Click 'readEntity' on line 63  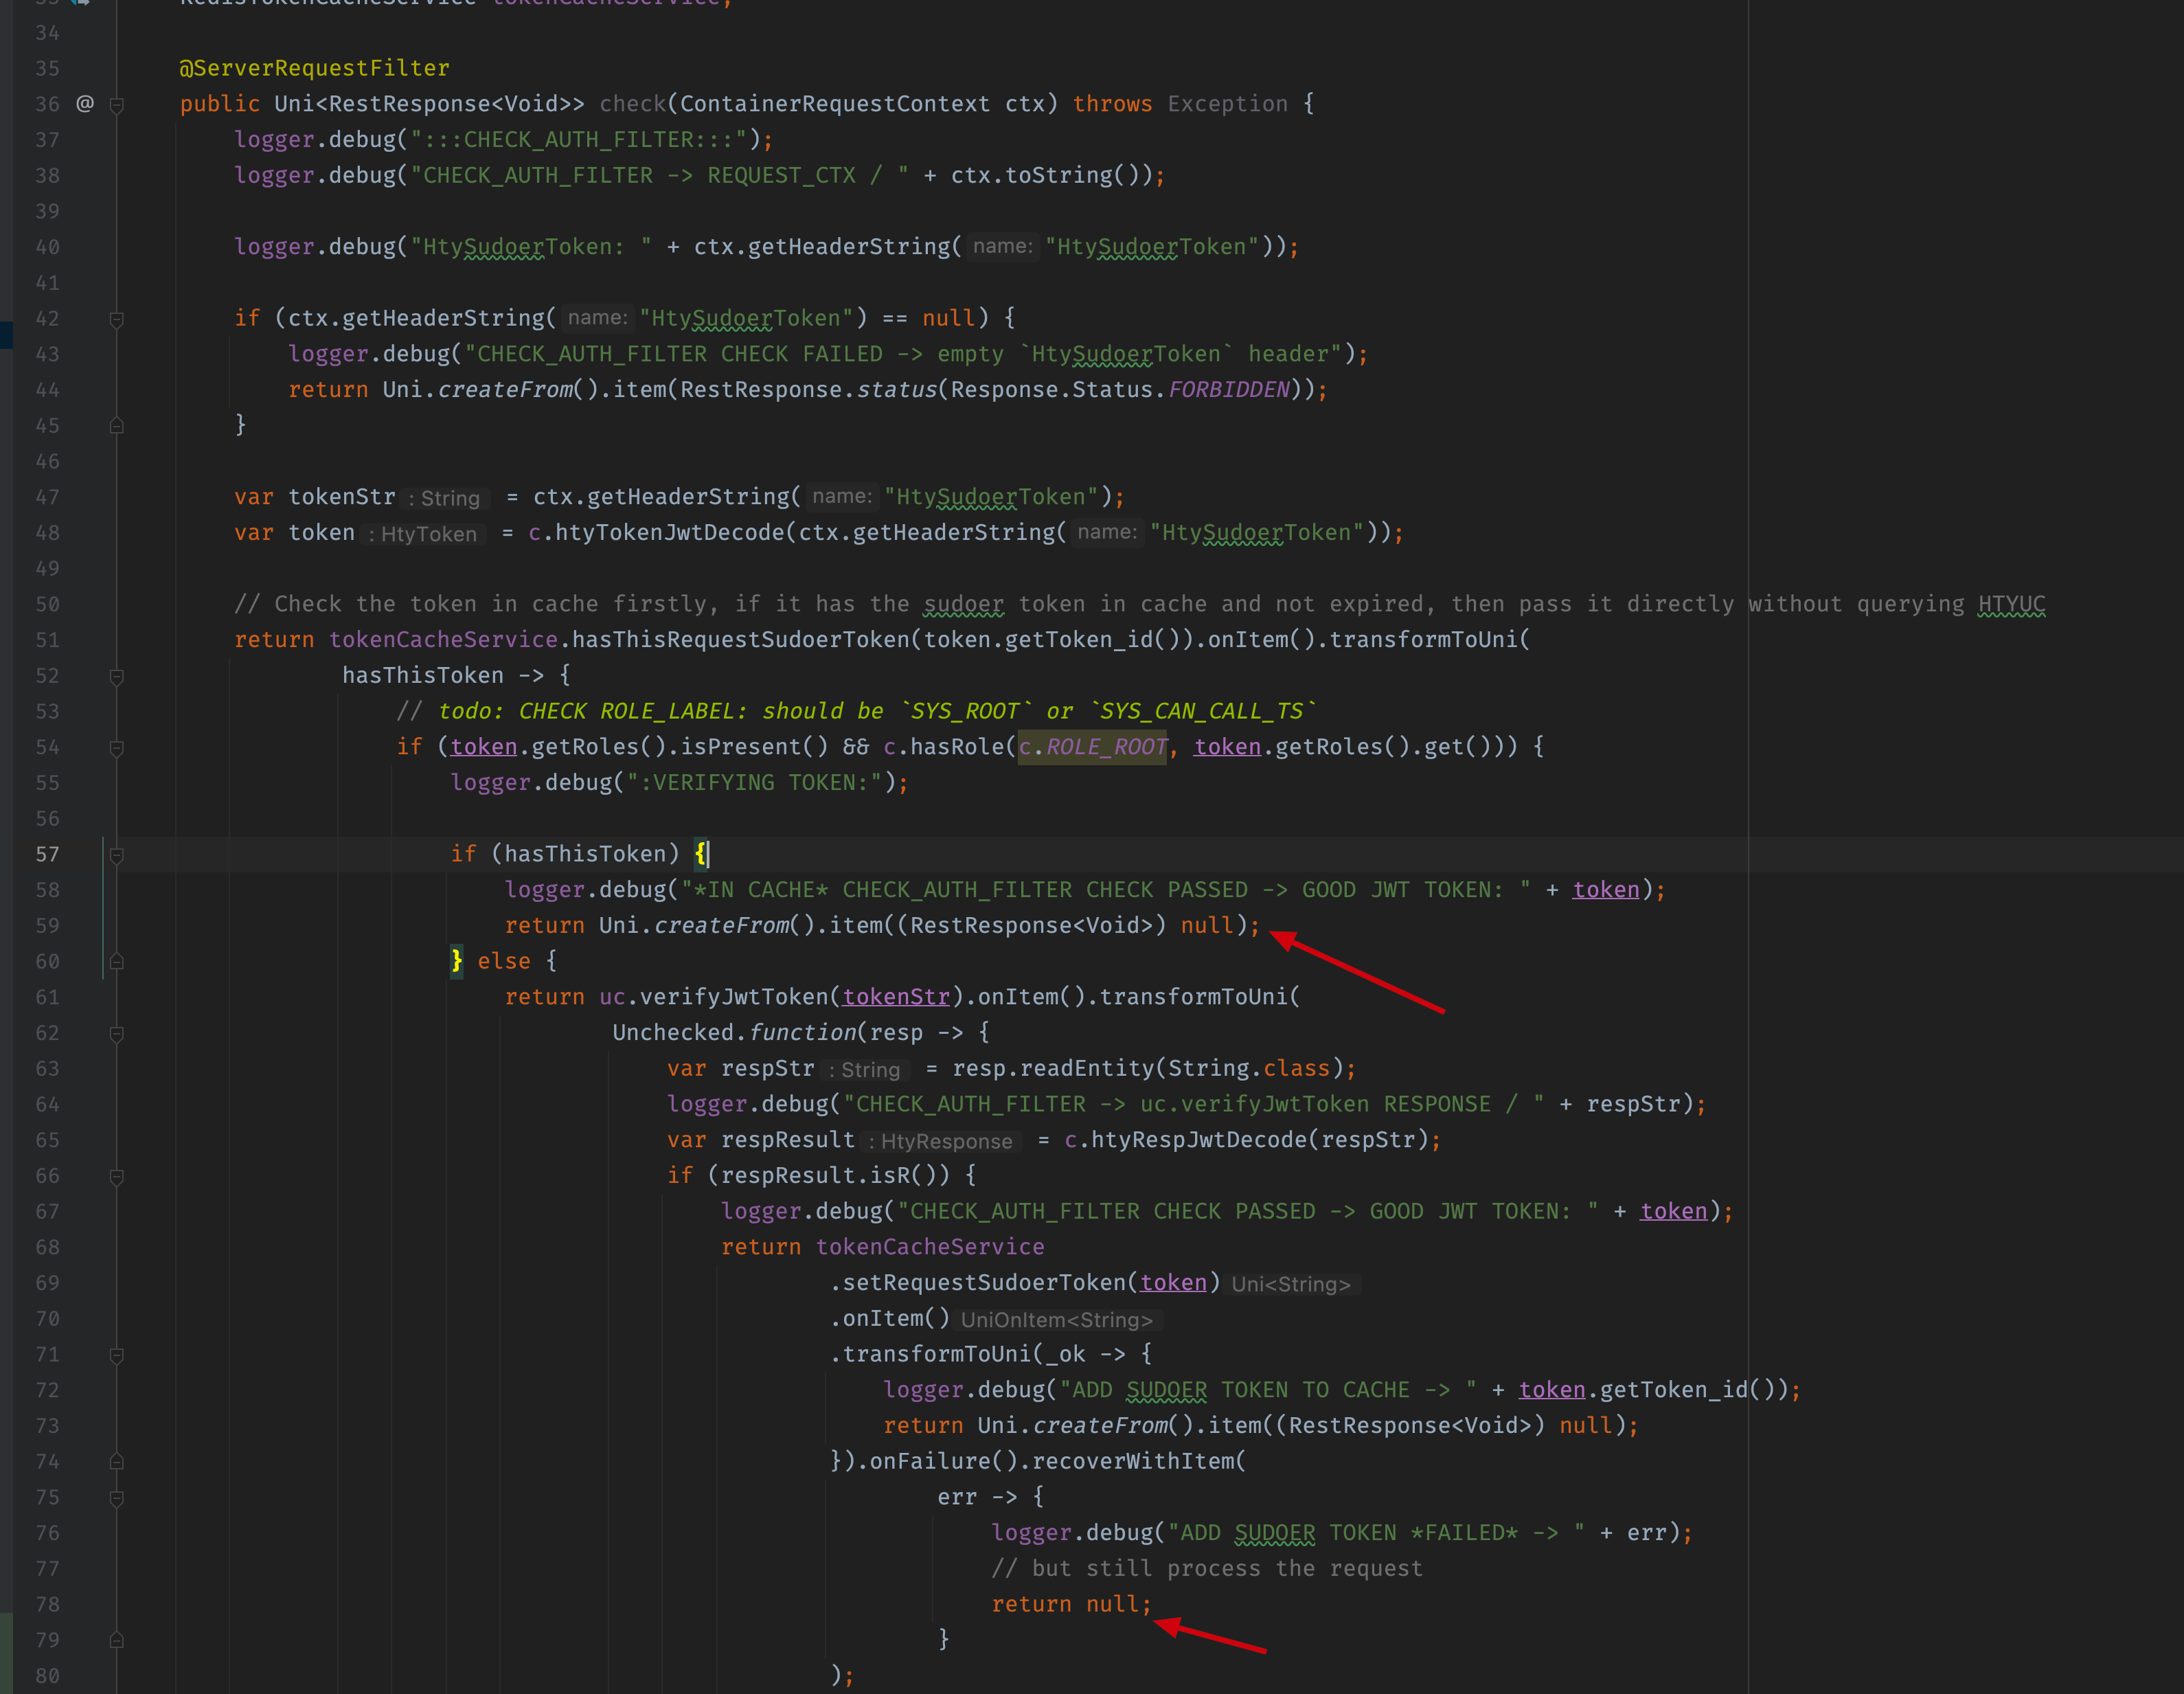(x=1087, y=1068)
